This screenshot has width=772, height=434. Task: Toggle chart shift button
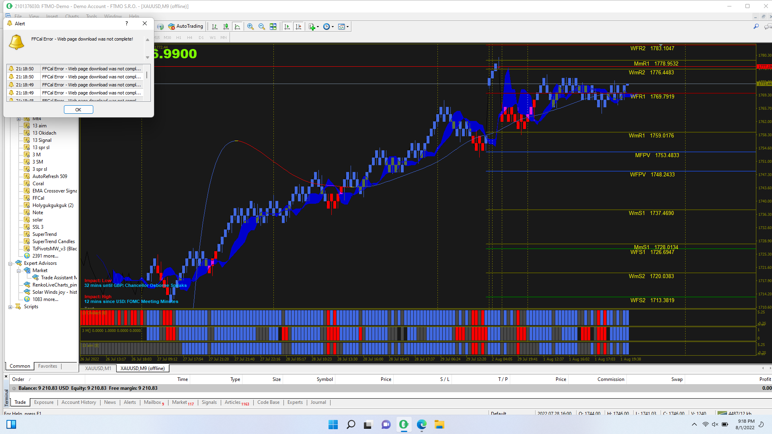[298, 27]
